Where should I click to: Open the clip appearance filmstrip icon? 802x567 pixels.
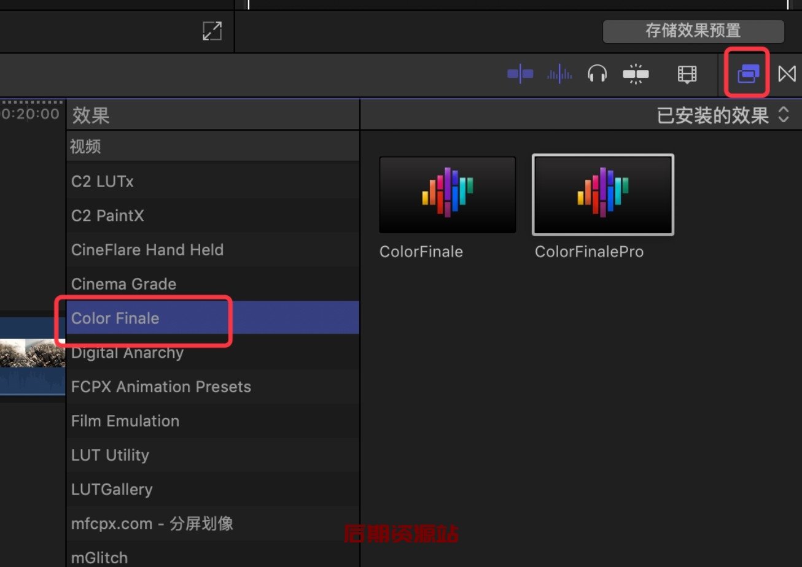(687, 74)
